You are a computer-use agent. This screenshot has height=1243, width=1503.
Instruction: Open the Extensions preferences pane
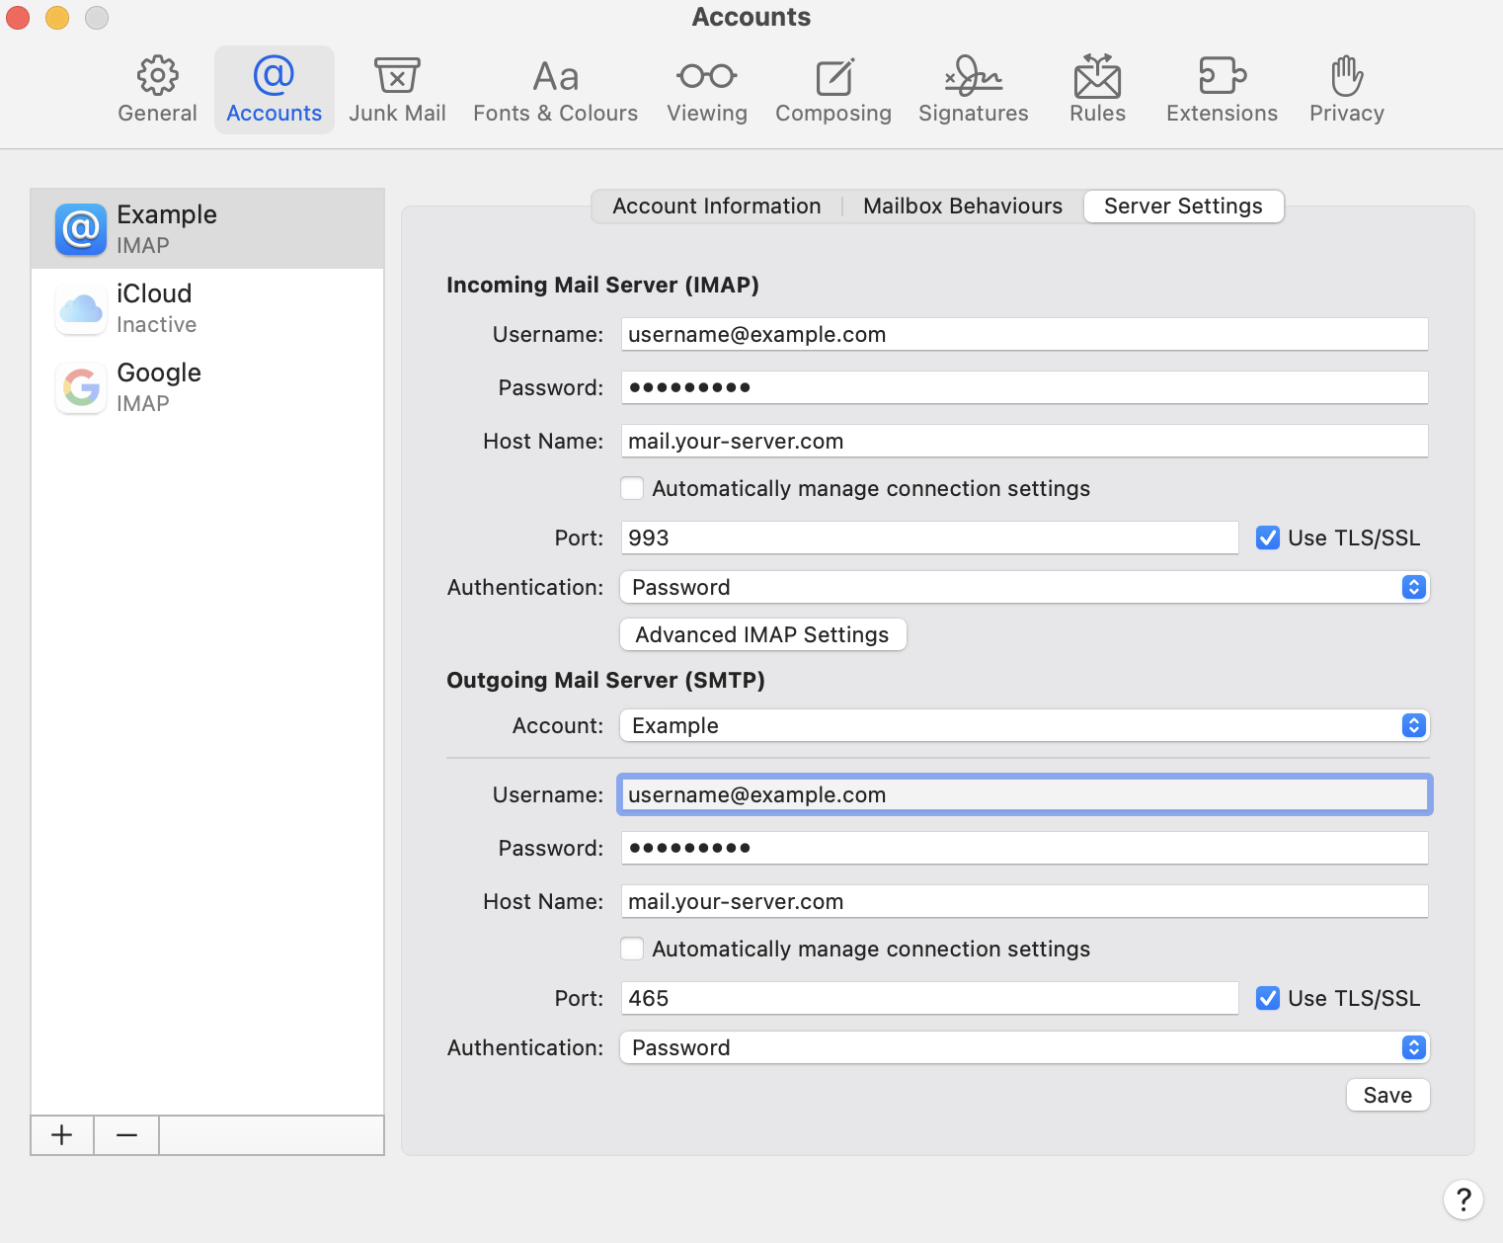tap(1222, 90)
